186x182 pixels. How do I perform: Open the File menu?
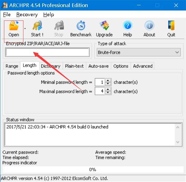(x=7, y=15)
